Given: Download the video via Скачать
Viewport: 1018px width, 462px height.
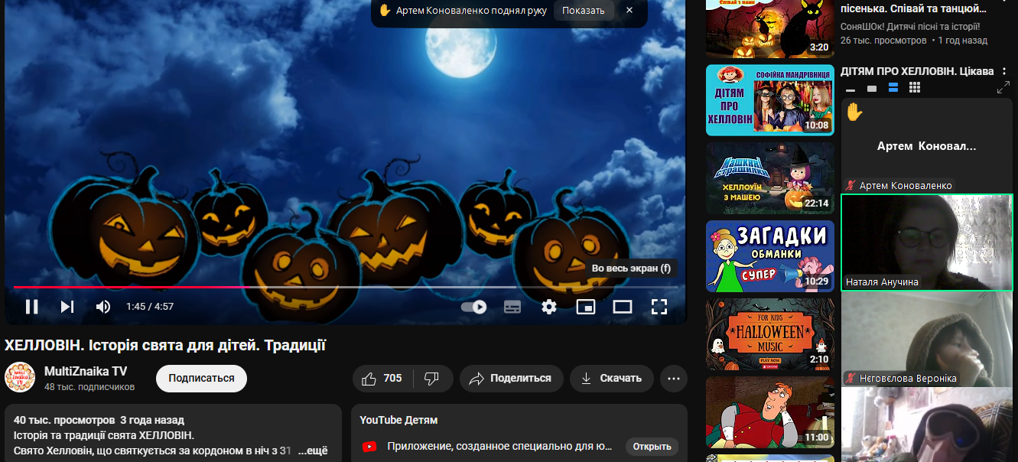Looking at the screenshot, I should tap(611, 379).
